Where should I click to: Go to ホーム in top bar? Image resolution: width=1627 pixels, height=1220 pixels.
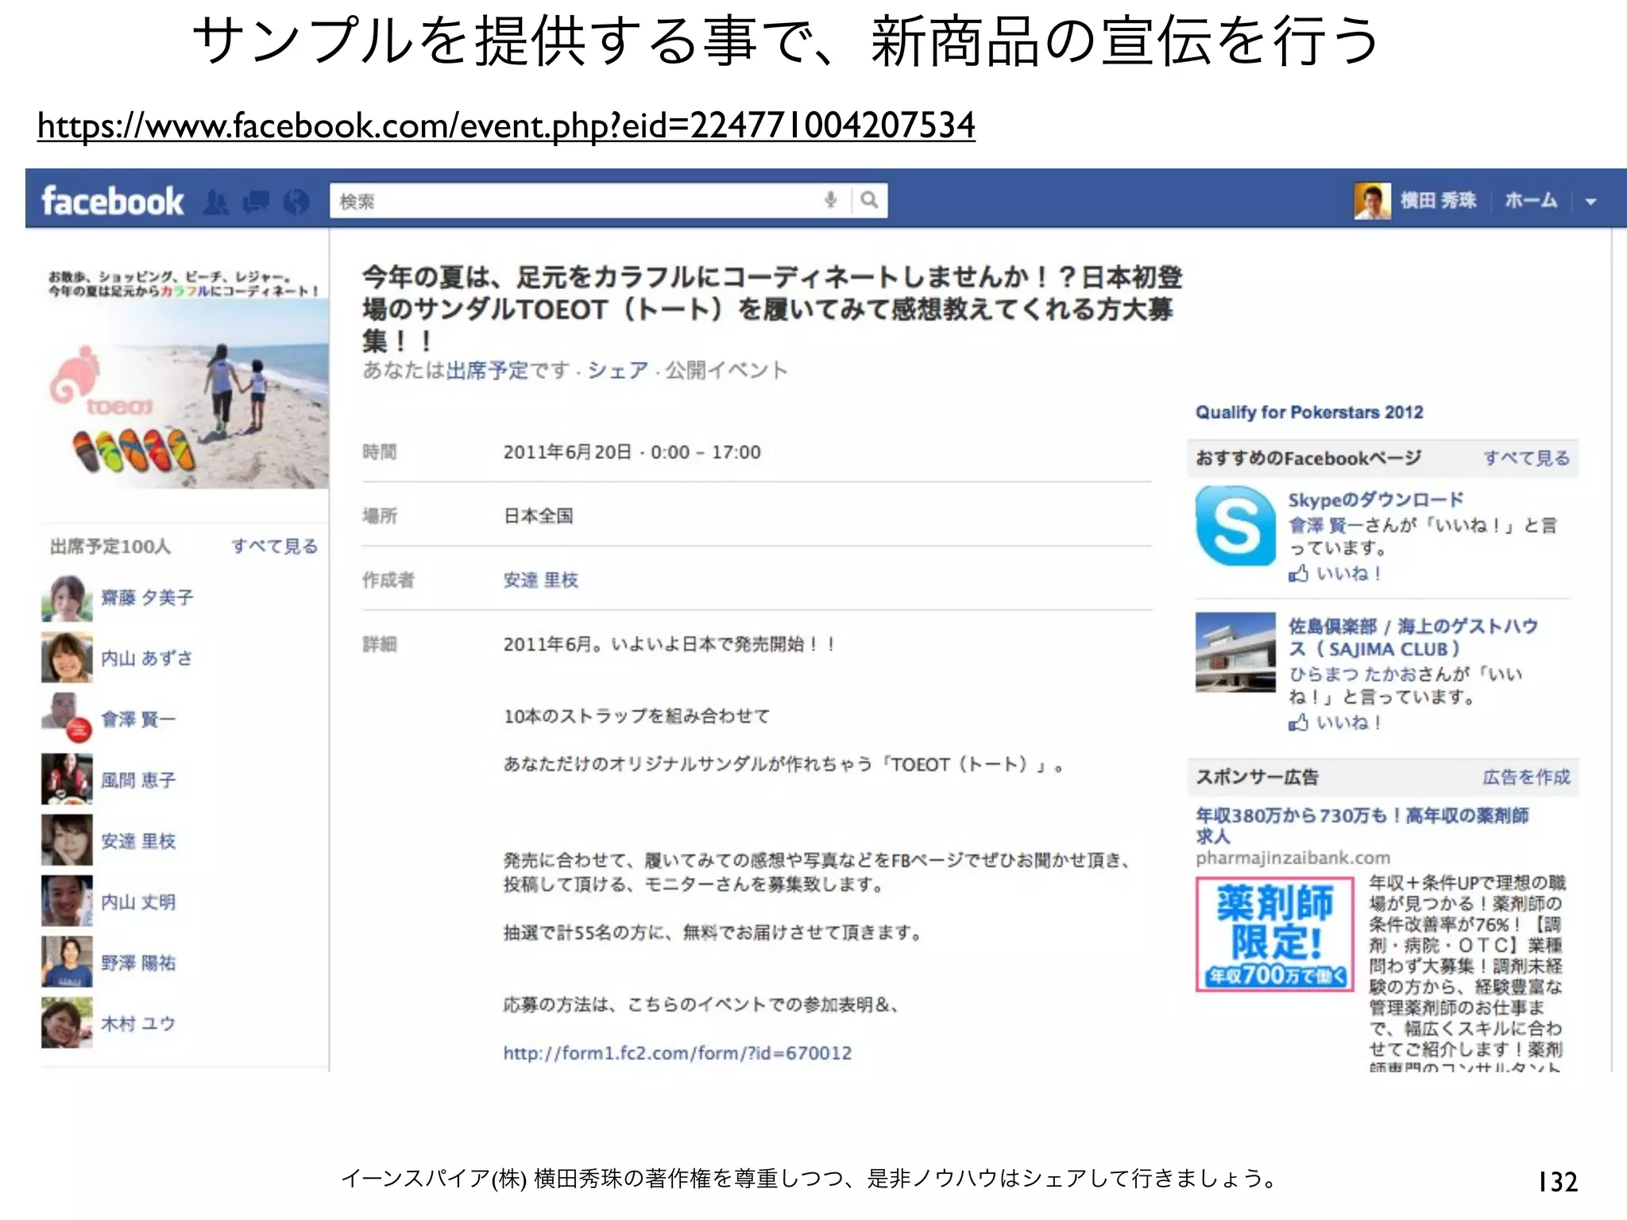(1531, 200)
